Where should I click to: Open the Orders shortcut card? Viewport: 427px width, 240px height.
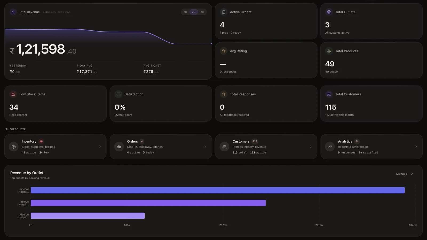(x=161, y=147)
